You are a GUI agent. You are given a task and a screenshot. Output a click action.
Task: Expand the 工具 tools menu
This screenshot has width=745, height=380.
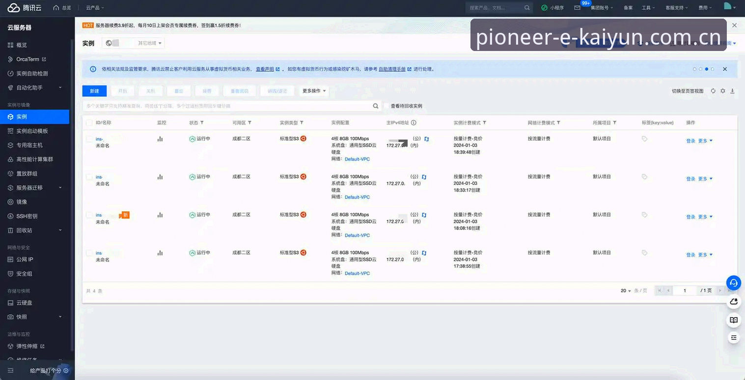[648, 8]
